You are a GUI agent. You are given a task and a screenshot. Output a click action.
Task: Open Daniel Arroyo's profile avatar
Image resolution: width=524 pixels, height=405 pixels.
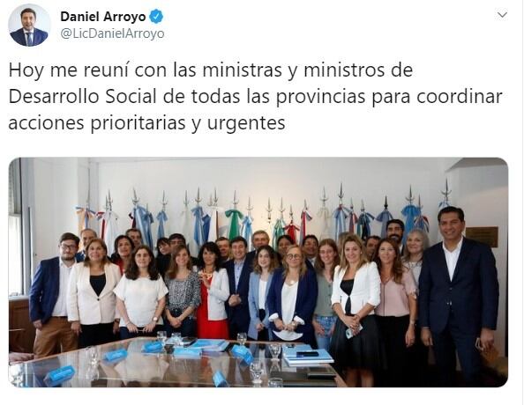[x=29, y=26]
